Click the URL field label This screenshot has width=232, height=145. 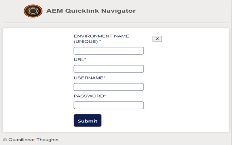(79, 59)
